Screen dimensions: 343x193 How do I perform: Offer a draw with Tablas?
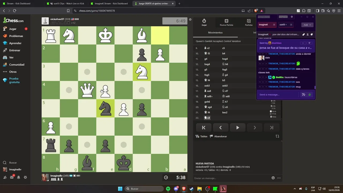click(x=202, y=136)
